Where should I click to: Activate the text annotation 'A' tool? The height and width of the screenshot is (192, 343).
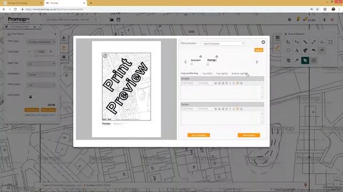point(297,51)
